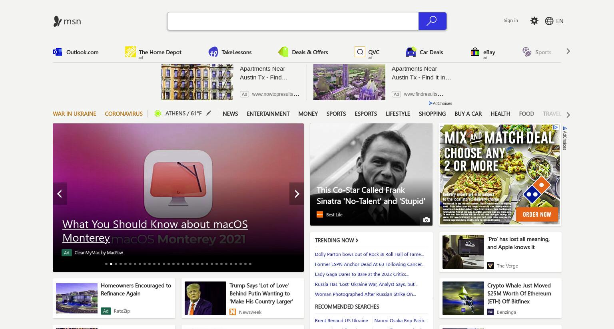Open the Lifestyle tab
The width and height of the screenshot is (614, 329).
[398, 114]
